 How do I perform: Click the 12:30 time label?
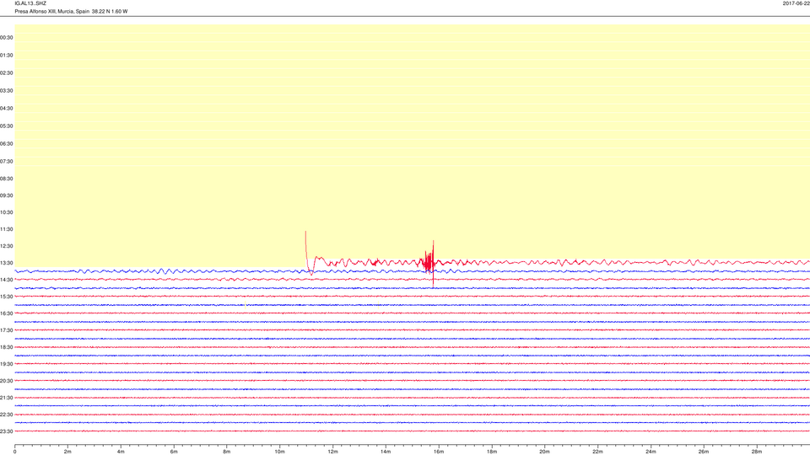7,246
